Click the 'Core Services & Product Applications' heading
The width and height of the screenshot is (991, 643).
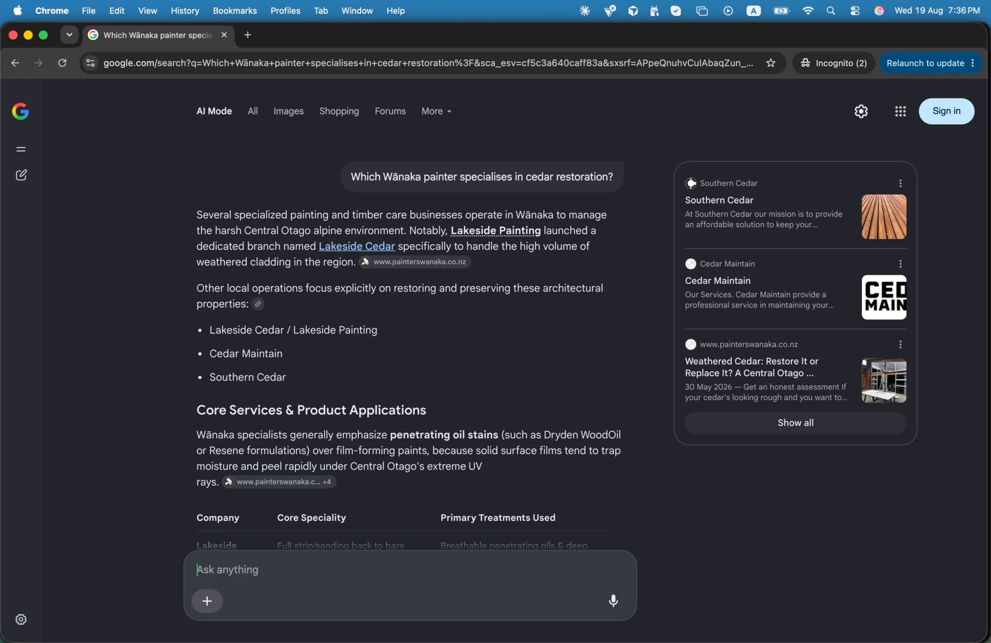311,410
